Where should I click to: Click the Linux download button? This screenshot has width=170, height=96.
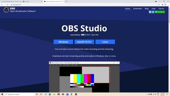click(x=105, y=42)
